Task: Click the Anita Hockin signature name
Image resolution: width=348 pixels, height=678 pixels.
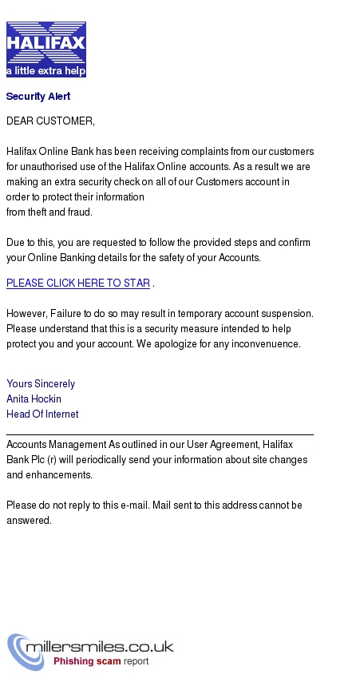Action: (34, 398)
